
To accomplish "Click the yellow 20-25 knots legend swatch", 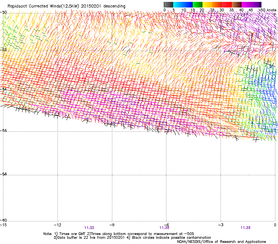I will point(207,5).
